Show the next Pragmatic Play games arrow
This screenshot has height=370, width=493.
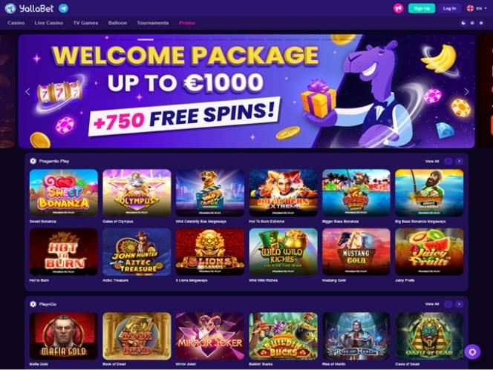coord(460,161)
